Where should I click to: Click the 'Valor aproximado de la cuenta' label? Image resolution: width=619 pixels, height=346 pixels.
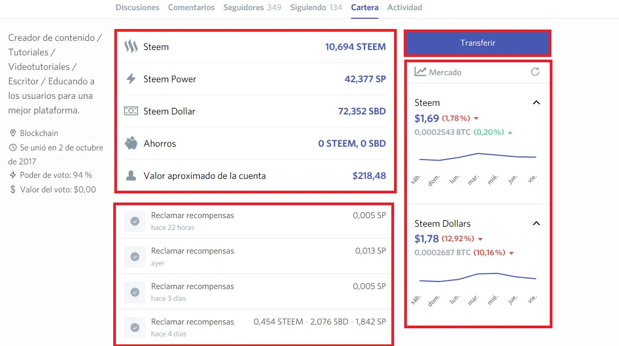click(205, 176)
